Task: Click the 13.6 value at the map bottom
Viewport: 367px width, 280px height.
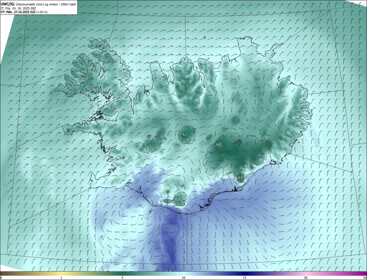Action: 167,271
